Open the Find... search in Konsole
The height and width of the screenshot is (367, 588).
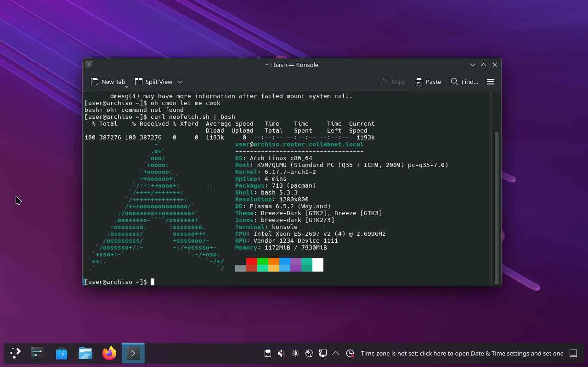[464, 82]
